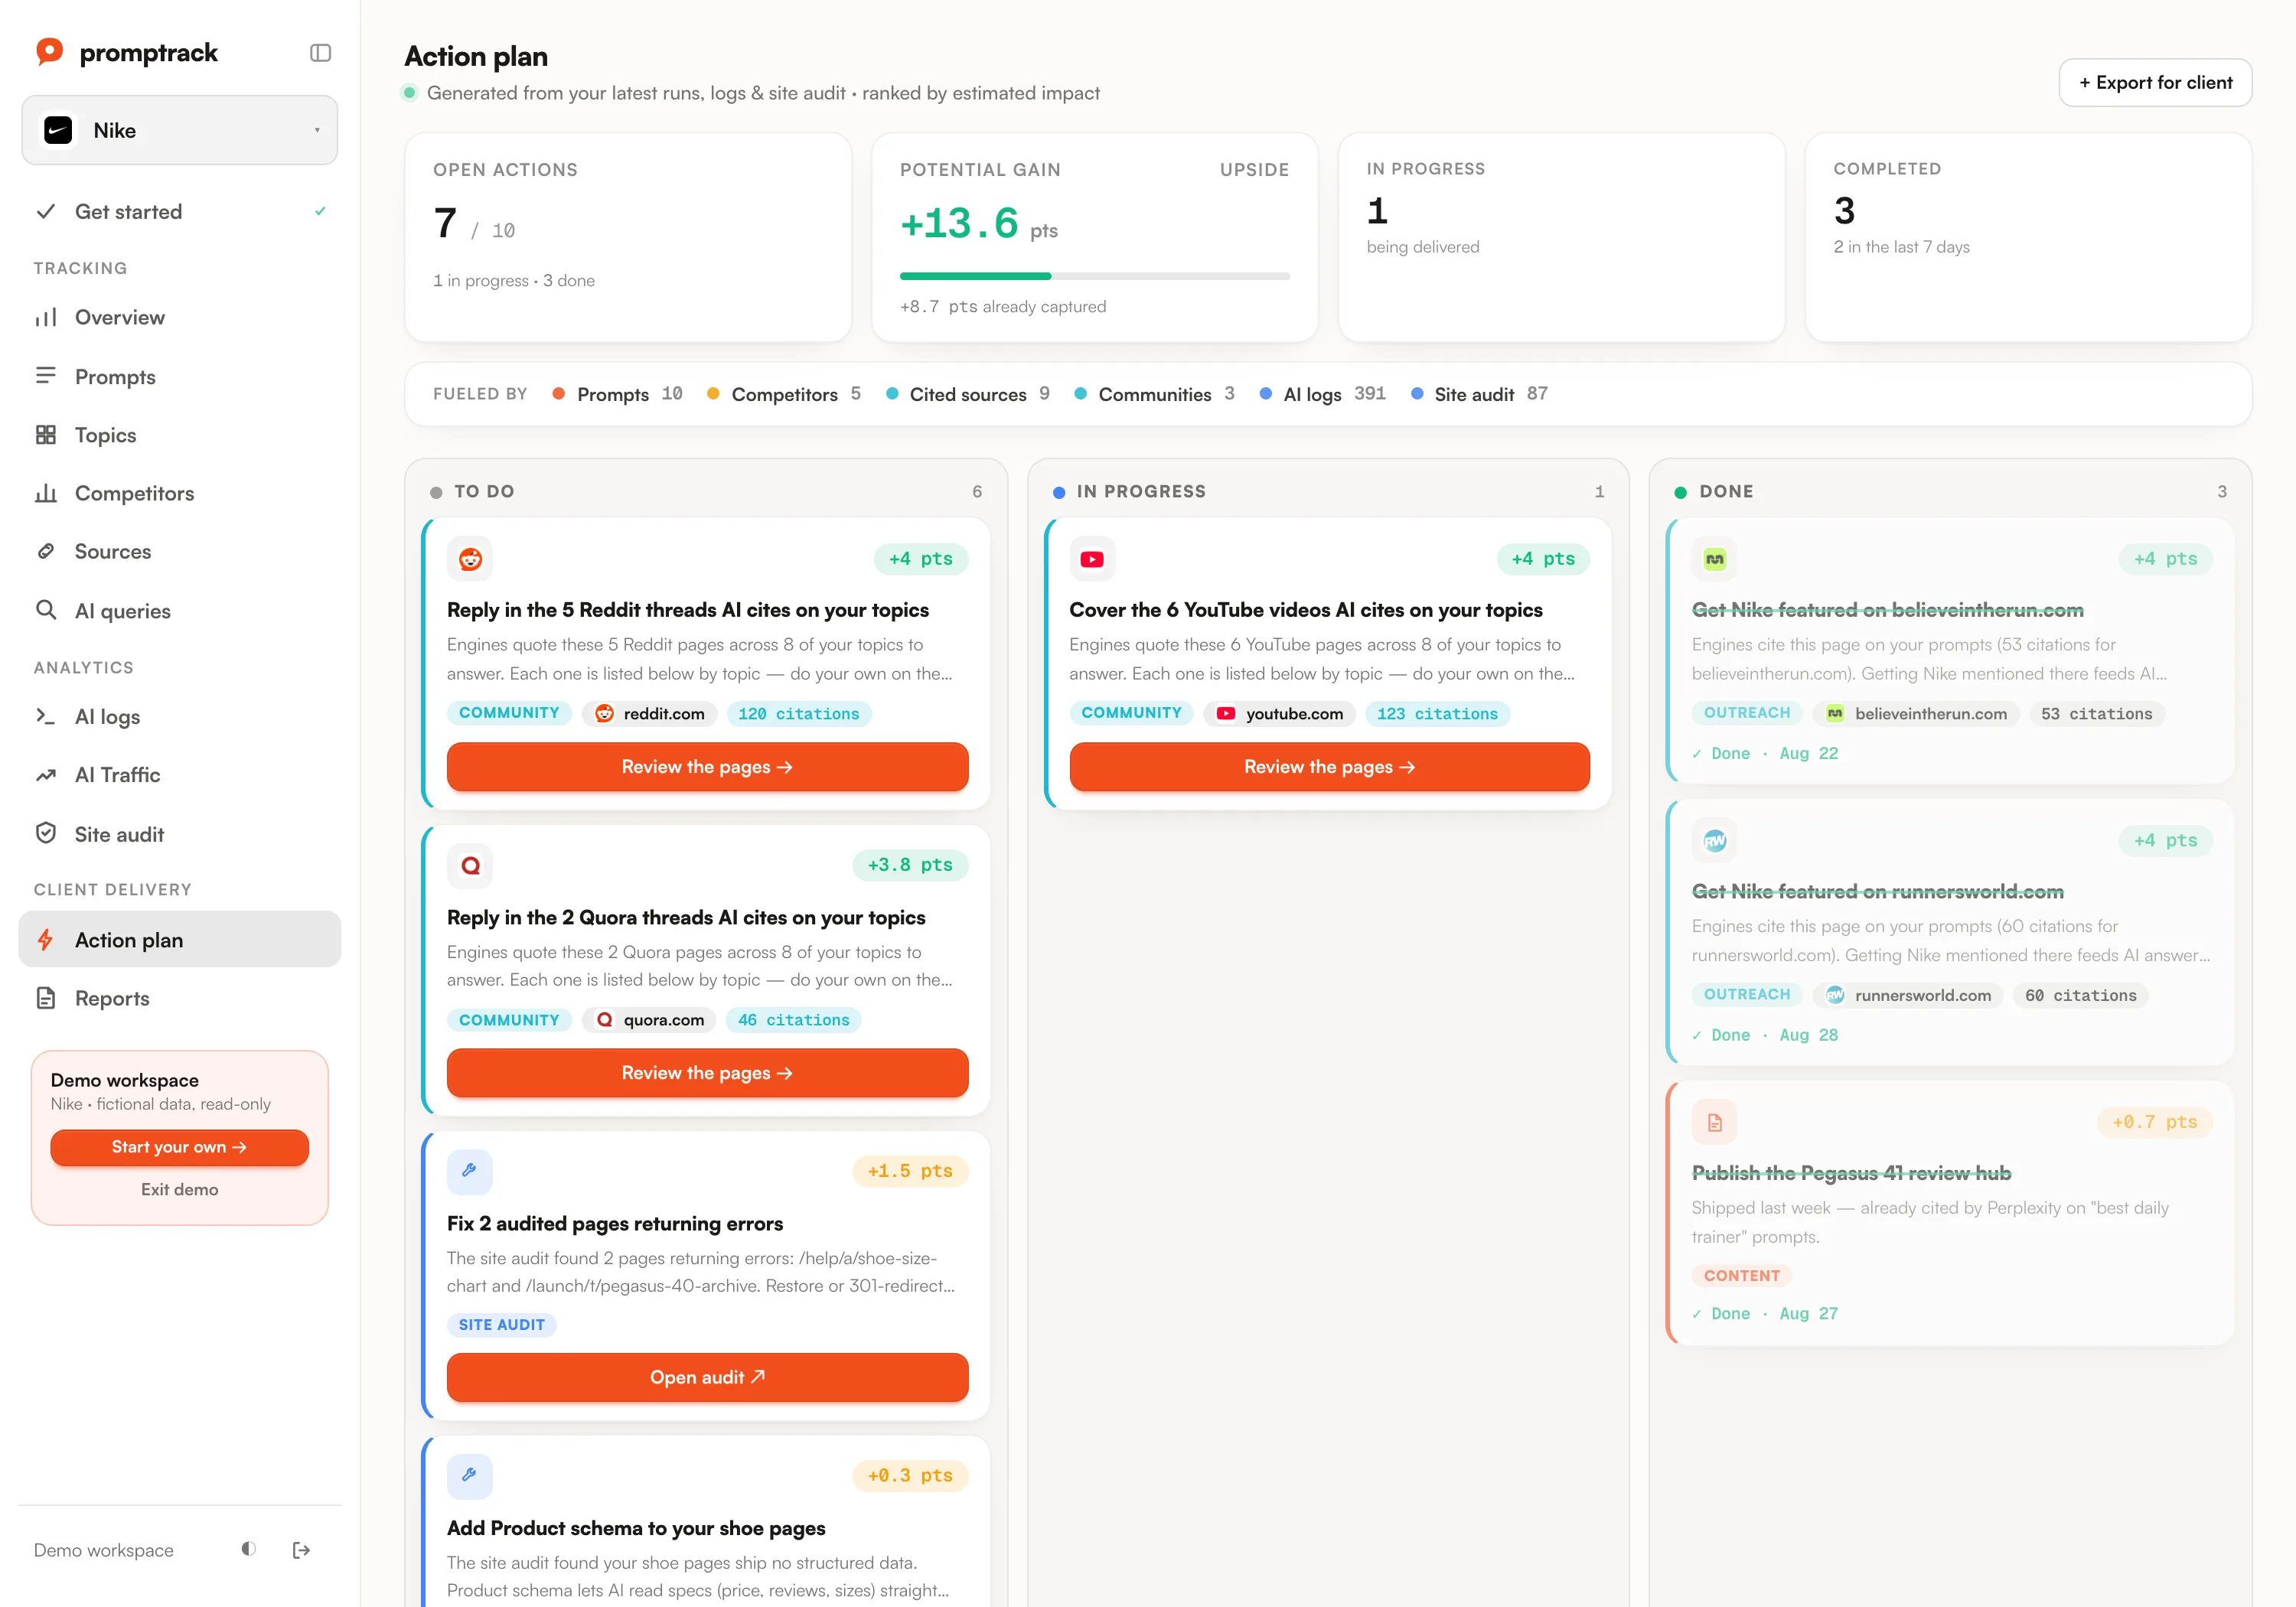Click the +3.8 pts badge
2296x1607 pixels.
pos(910,865)
